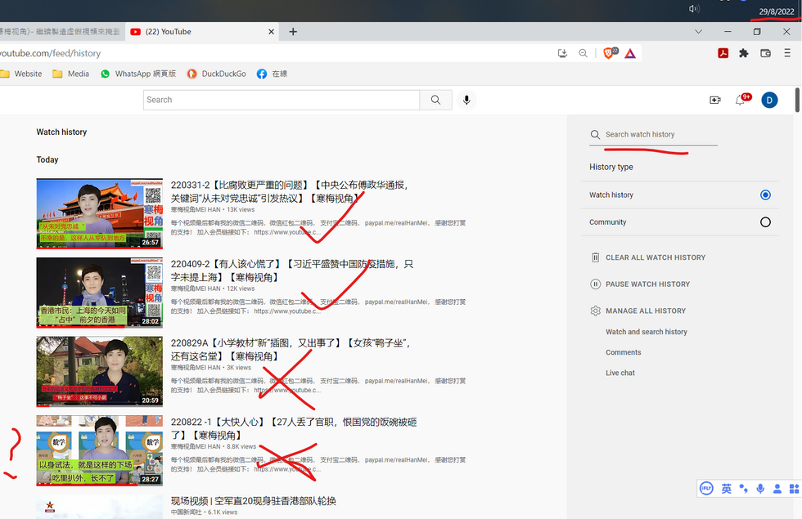802x519 pixels.
Task: Click the YouTube Search input field
Action: tap(282, 100)
